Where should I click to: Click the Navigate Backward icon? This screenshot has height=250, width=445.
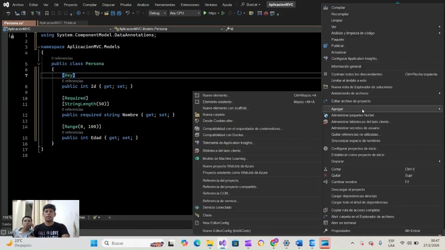[x=79, y=13]
